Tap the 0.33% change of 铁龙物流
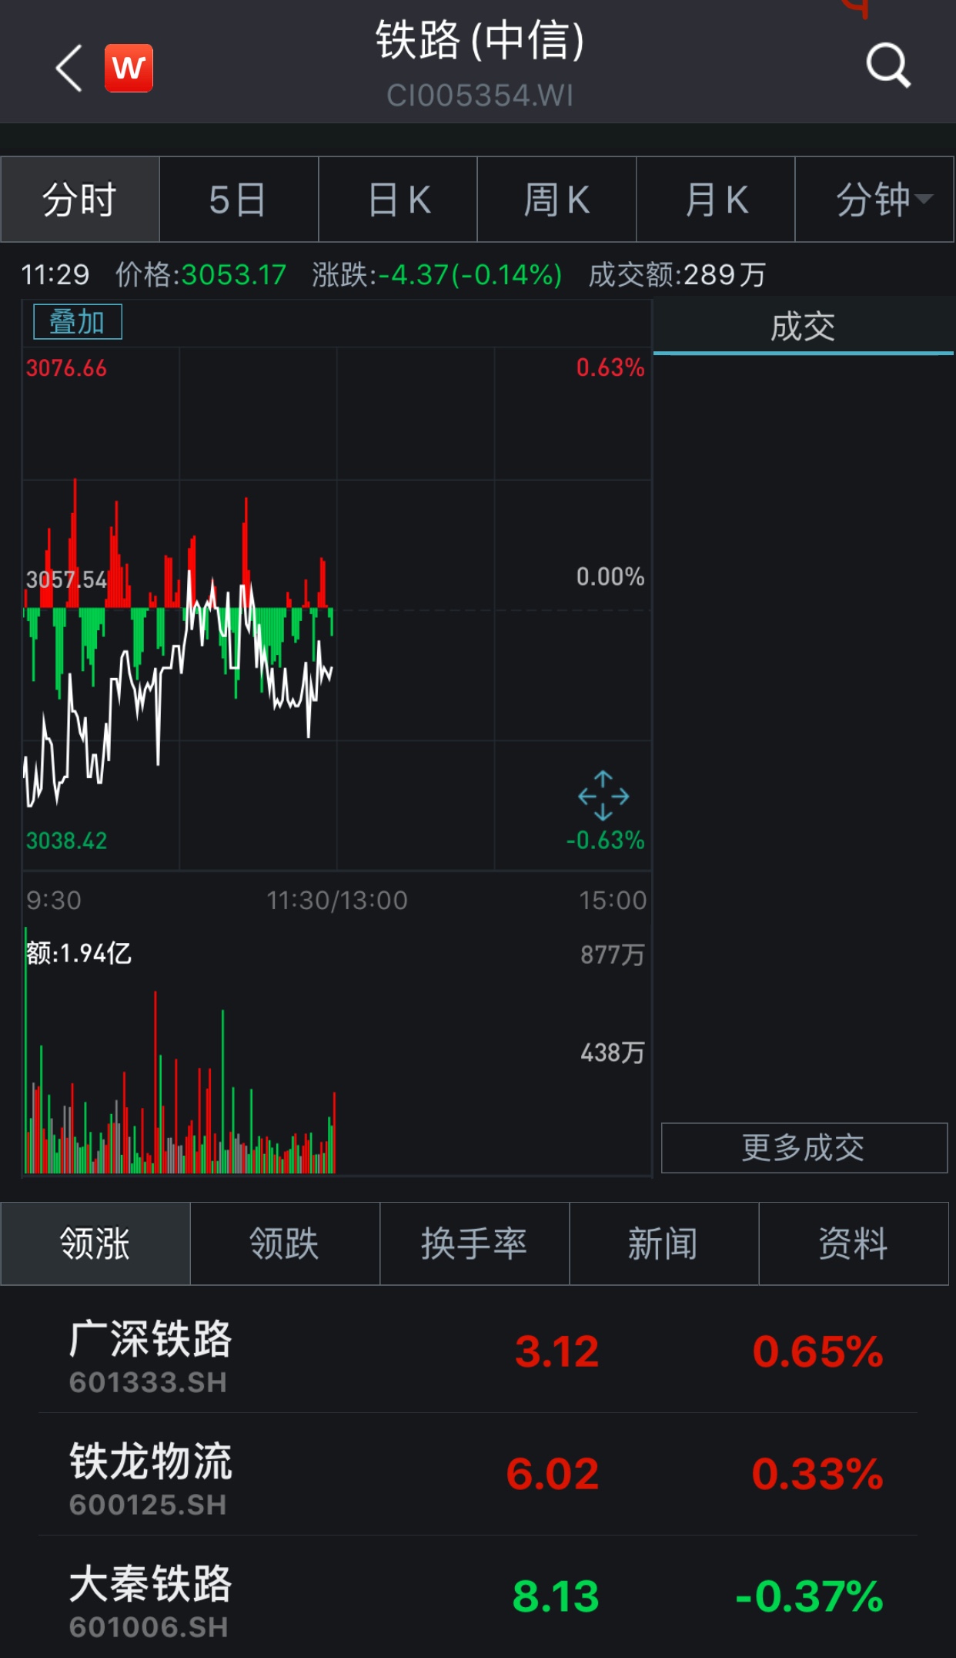The image size is (956, 1658). 817,1474
